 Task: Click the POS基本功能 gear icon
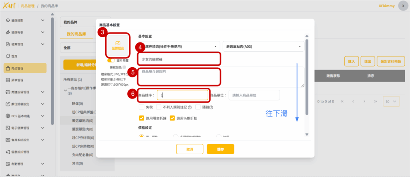8,116
